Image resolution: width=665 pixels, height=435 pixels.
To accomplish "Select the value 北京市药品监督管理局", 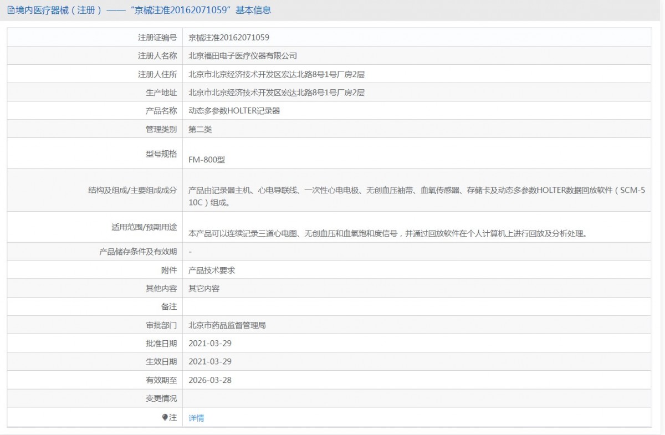I will click(x=227, y=325).
